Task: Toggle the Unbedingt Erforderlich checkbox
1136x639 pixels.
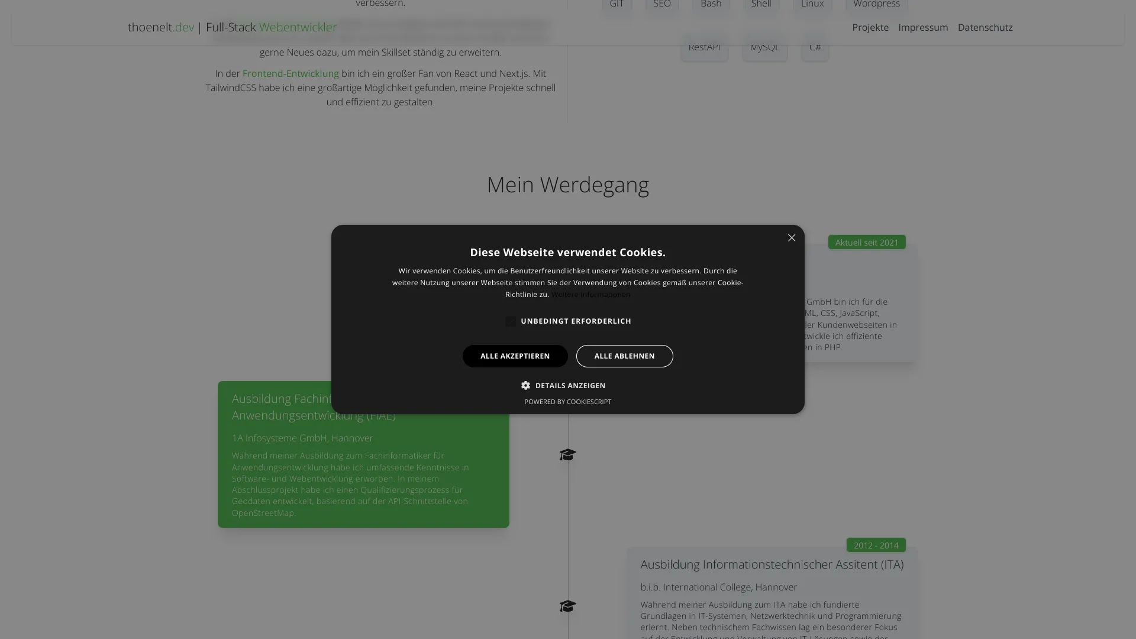Action: [x=511, y=321]
